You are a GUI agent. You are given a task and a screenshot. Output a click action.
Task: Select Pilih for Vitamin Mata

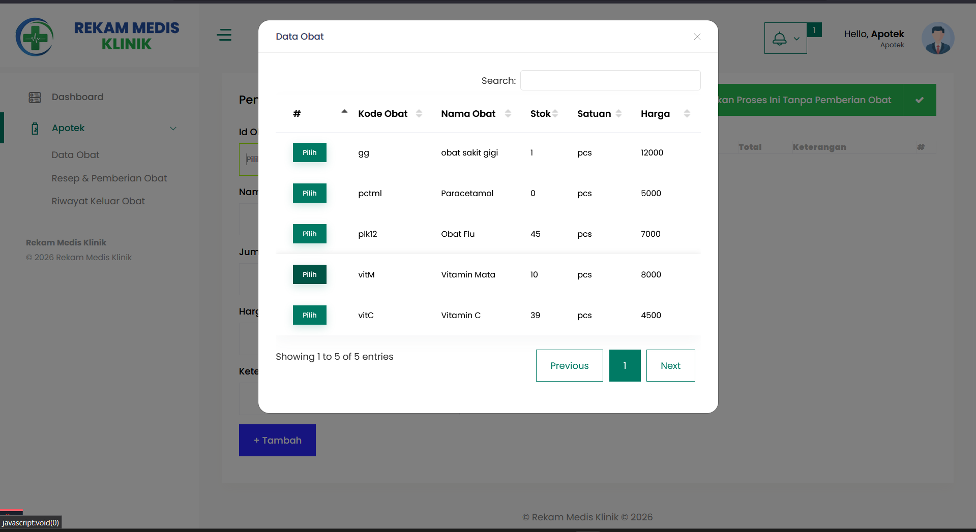point(310,274)
